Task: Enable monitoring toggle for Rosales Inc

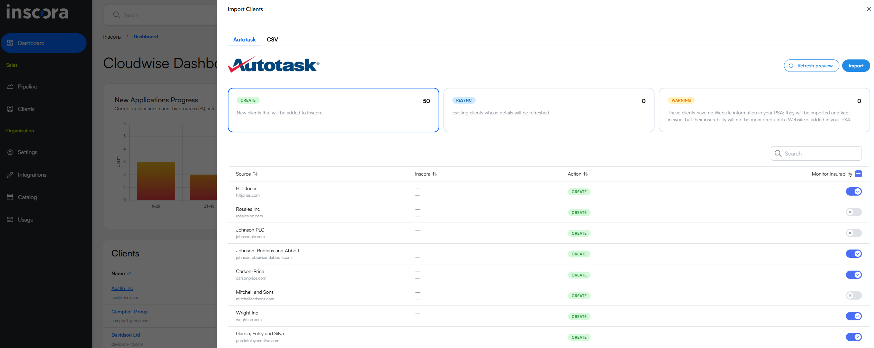Action: 854,212
